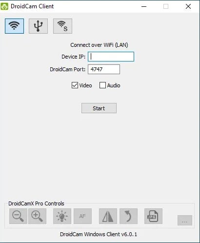The height and width of the screenshot is (243, 200).
Task: Toggle the LED flash light bulb icon
Action: pyautogui.click(x=62, y=216)
